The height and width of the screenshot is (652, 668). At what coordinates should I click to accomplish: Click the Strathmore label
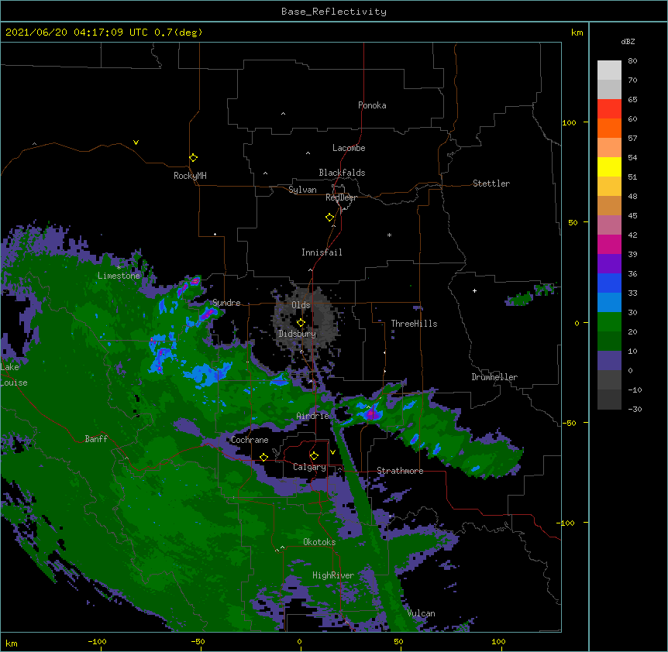point(400,471)
